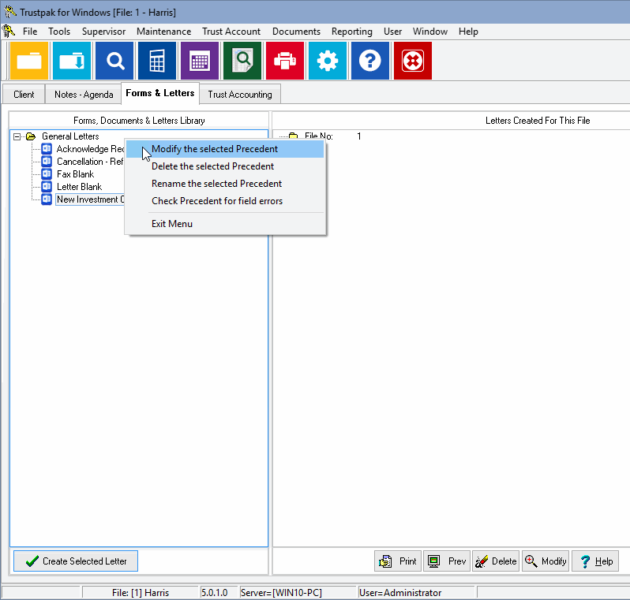Select the Forms & Letters tab
The image size is (630, 600).
[x=160, y=93]
